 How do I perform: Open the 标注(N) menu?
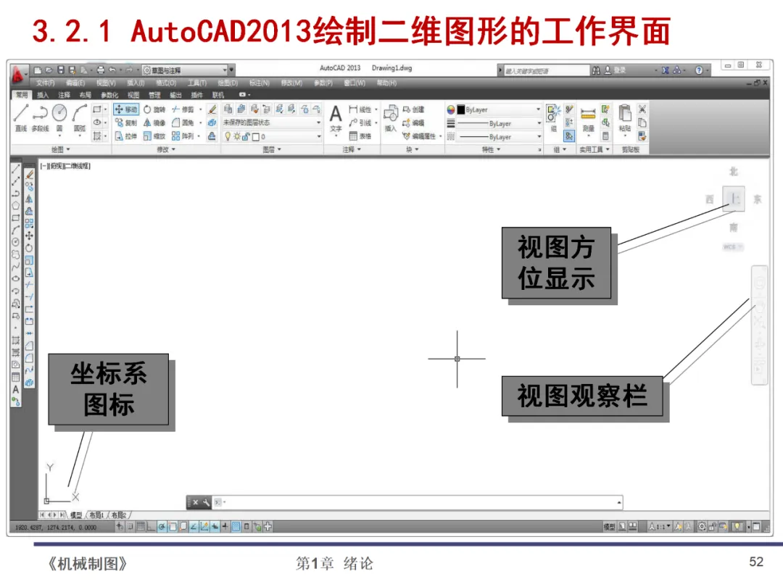coord(260,83)
